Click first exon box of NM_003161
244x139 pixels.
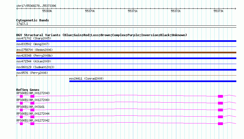pyautogui.click(x=21, y=110)
